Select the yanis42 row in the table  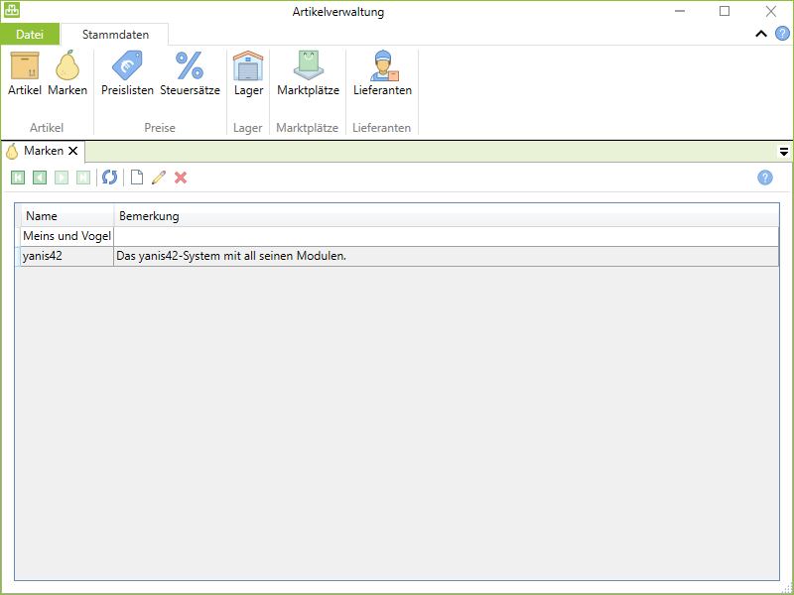tap(66, 256)
